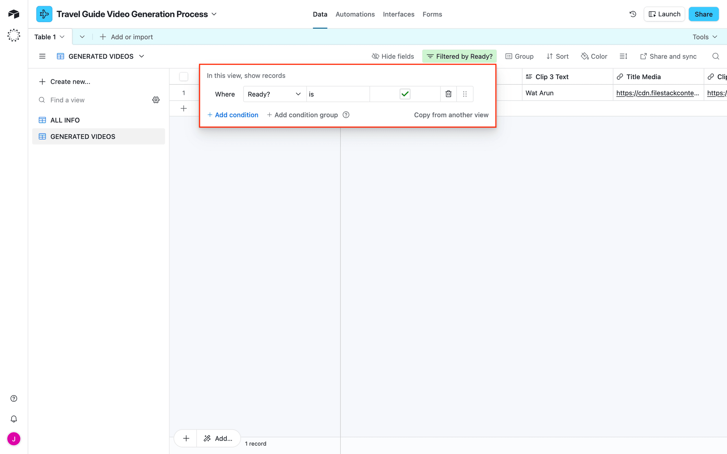Click the Find a view search field

click(x=67, y=100)
